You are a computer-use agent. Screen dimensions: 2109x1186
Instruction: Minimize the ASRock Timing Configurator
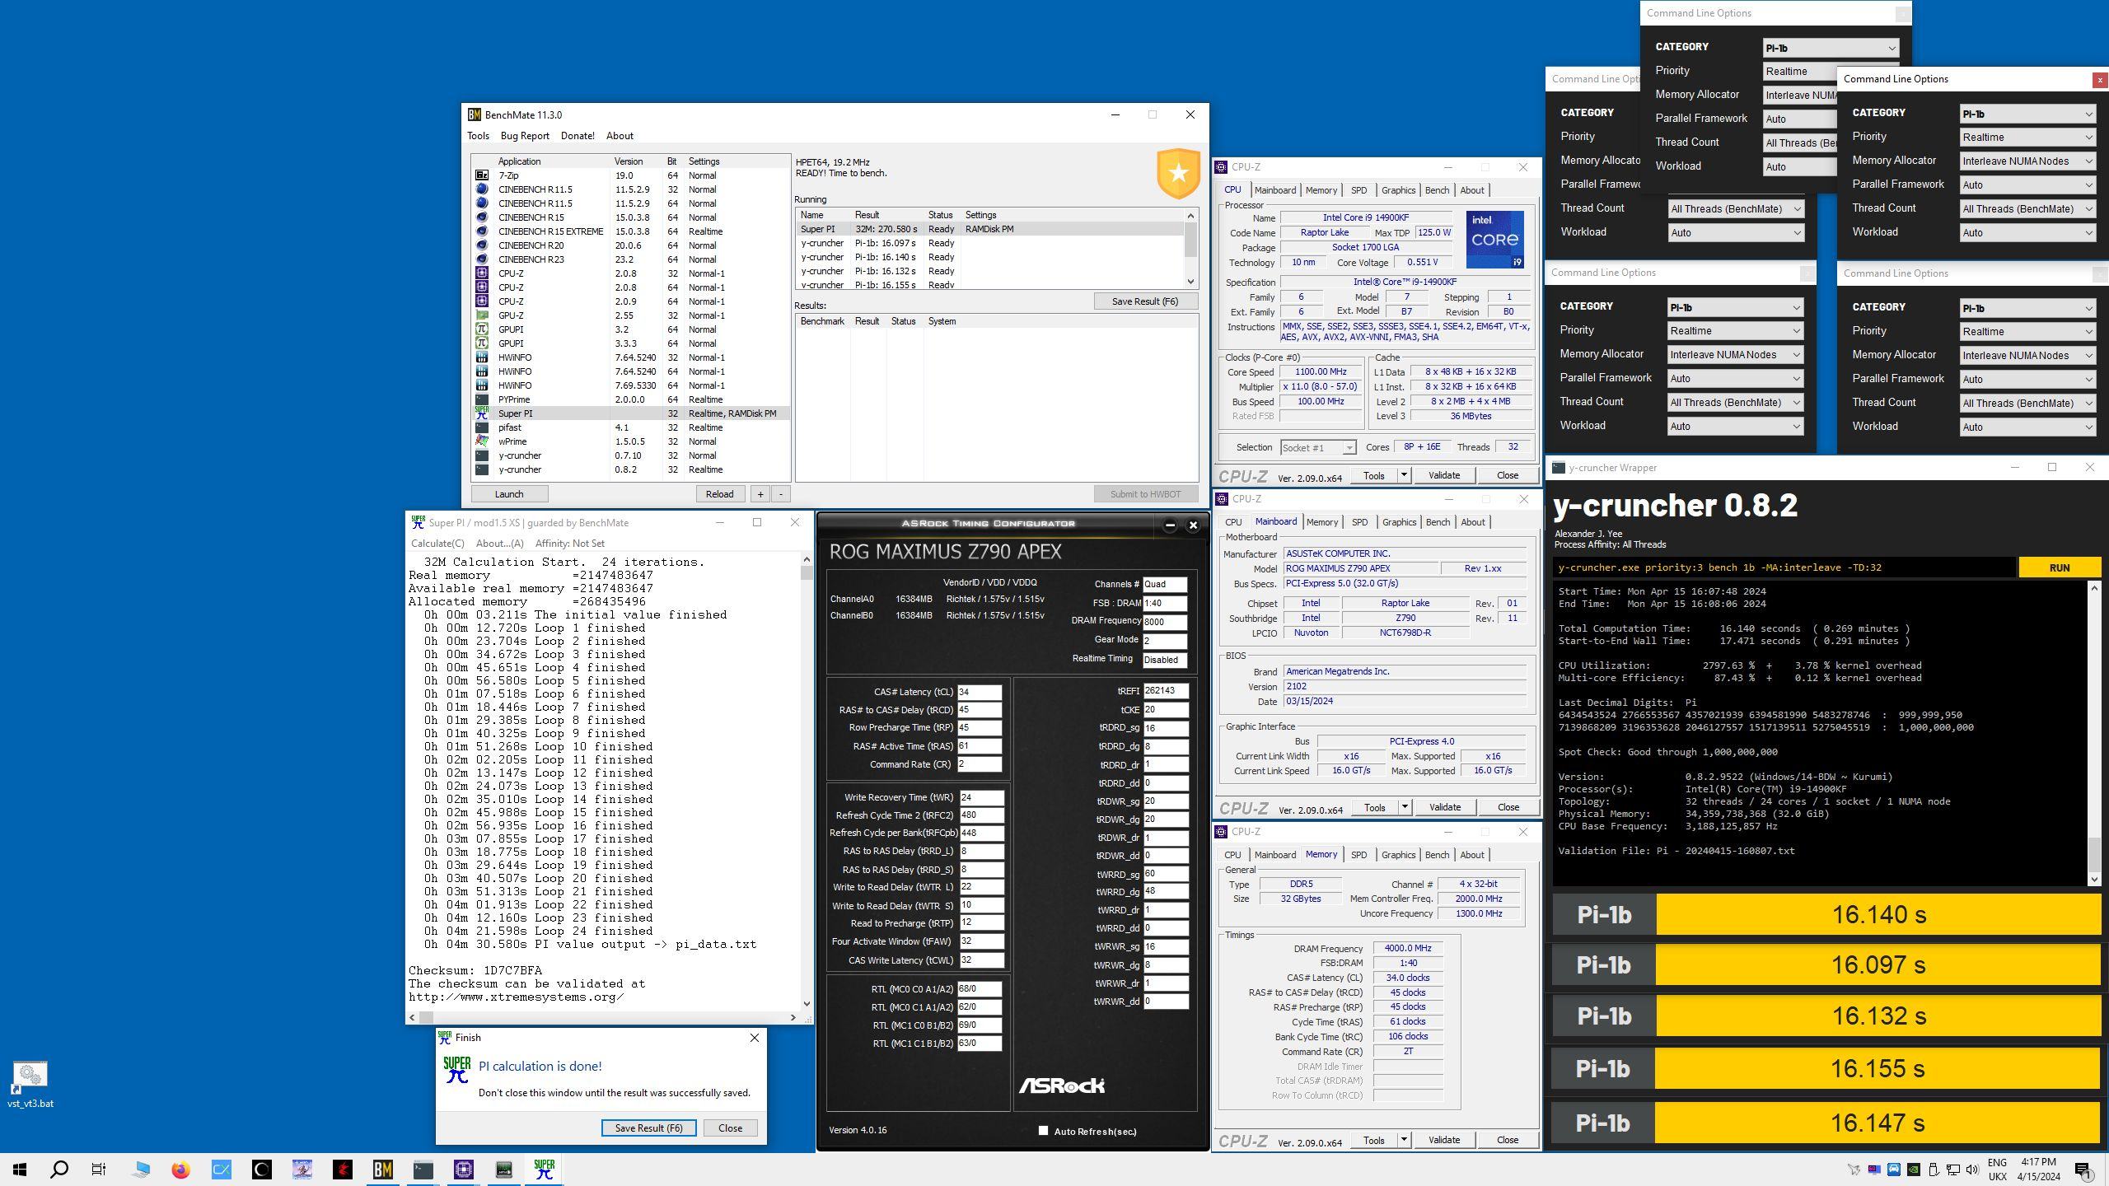tap(1170, 525)
